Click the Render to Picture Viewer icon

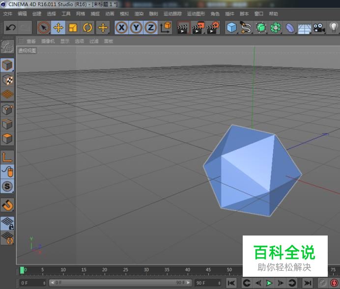click(198, 27)
